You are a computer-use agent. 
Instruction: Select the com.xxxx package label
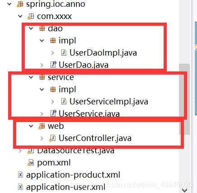click(55, 16)
